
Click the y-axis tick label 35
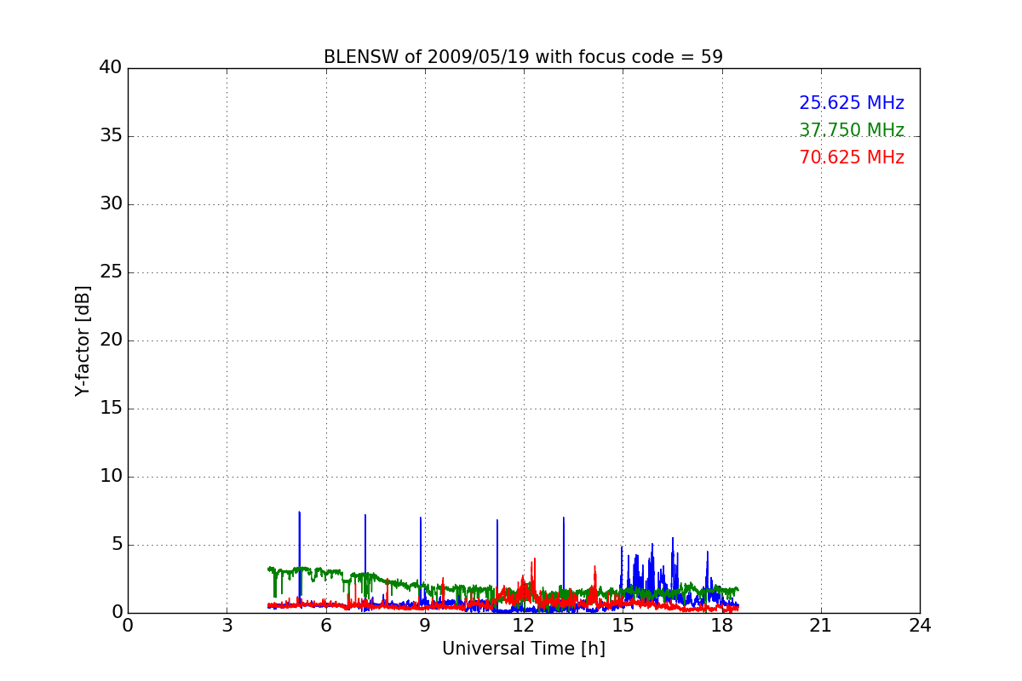tap(111, 136)
